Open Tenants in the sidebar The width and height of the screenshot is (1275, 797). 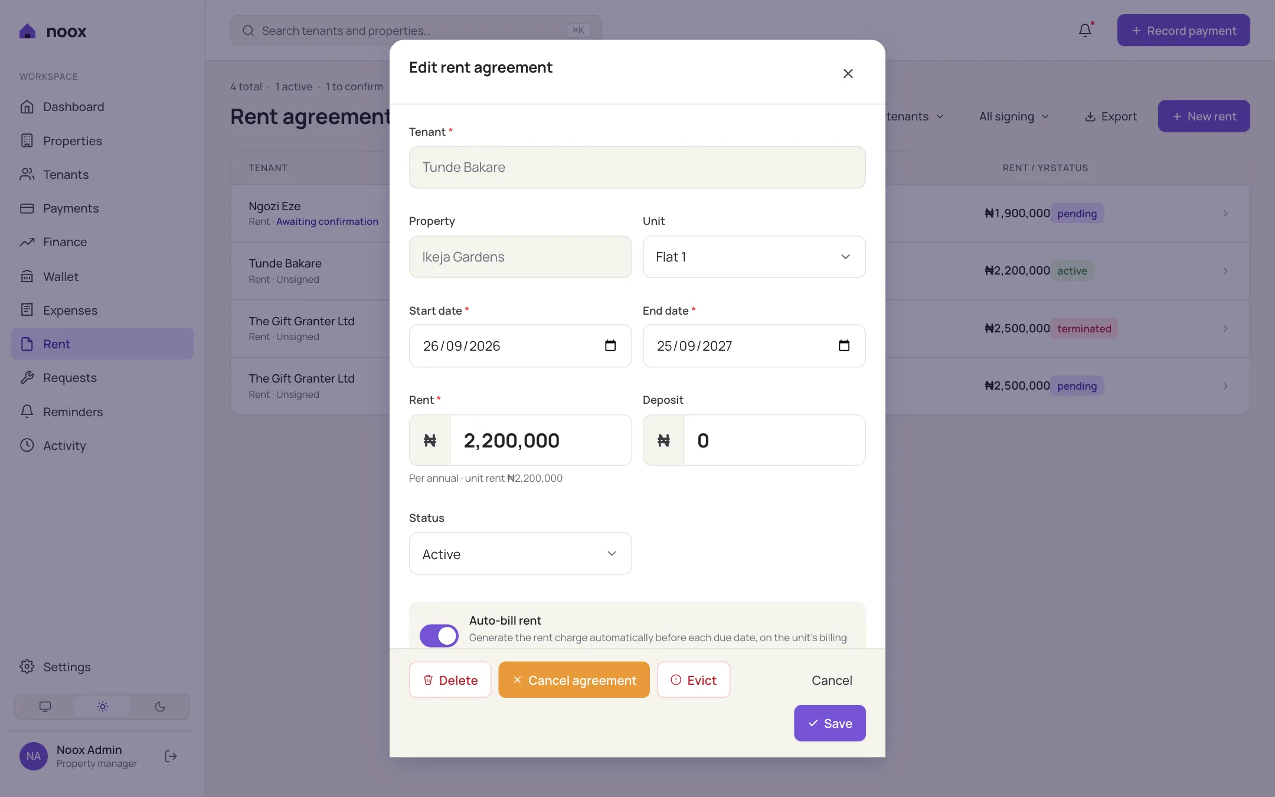[102, 174]
